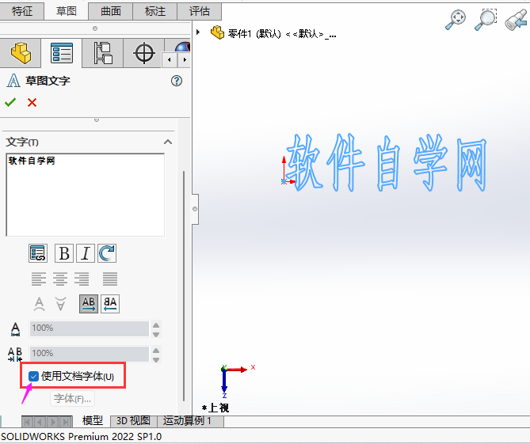
Task: Click the Zoom to Area icon
Action: tap(486, 20)
